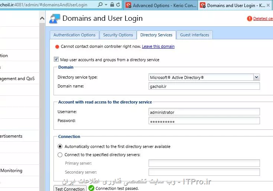Click the red domain controller status dot
The width and height of the screenshot is (273, 191).
pyautogui.click(x=57, y=47)
